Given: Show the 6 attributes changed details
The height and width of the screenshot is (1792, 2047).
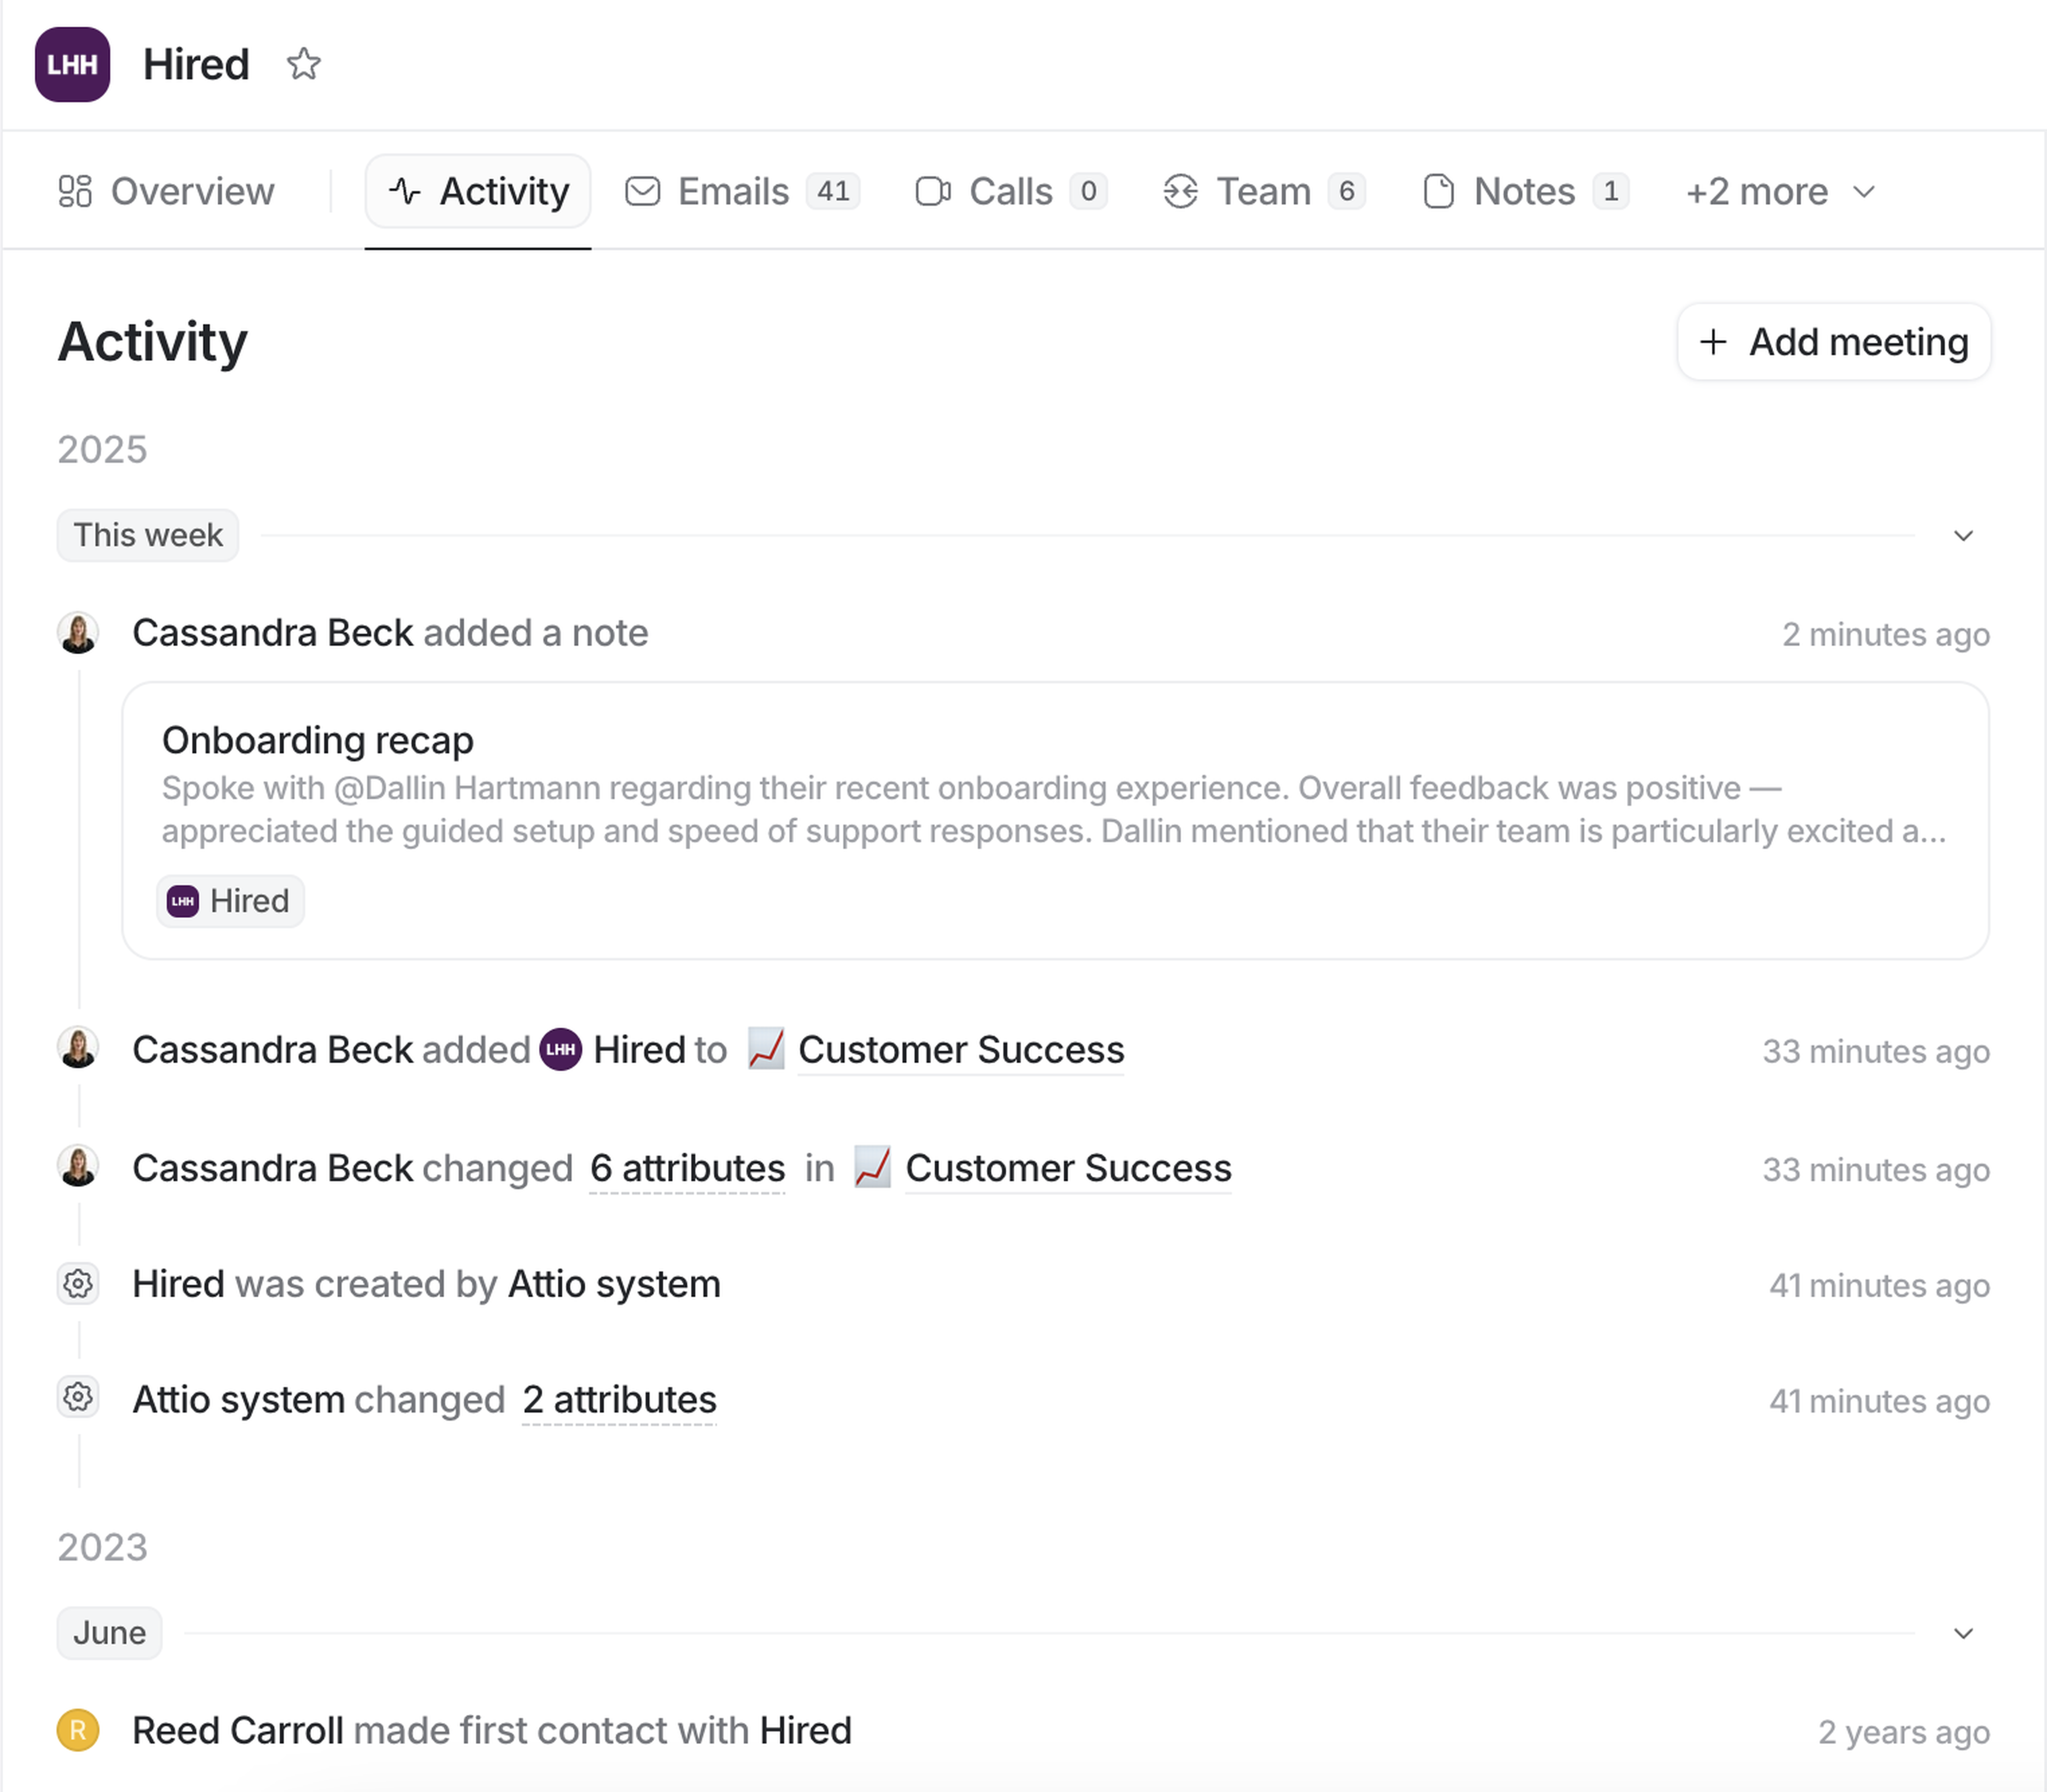Looking at the screenshot, I should point(687,1168).
